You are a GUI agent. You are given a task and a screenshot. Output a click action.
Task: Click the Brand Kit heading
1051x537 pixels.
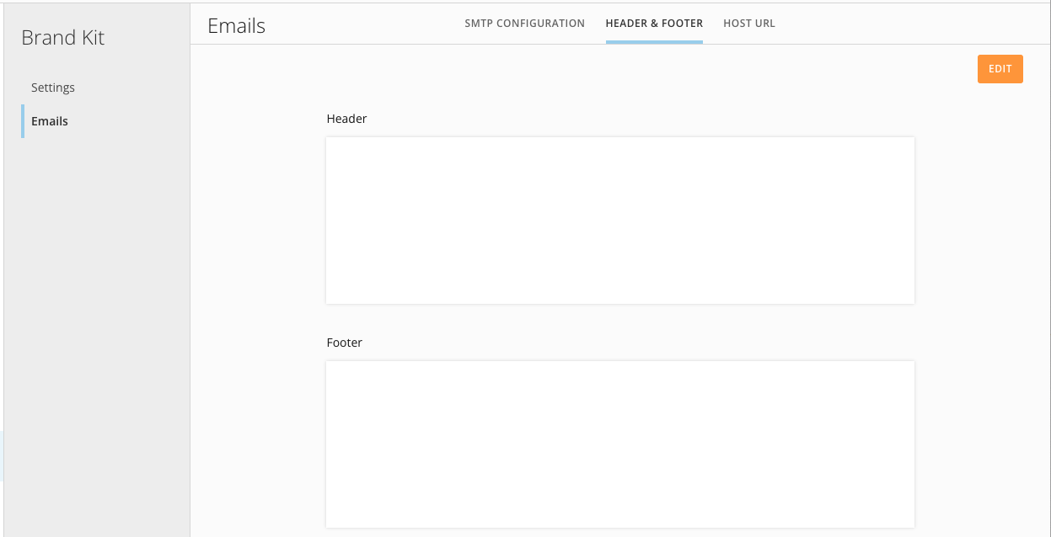(63, 37)
